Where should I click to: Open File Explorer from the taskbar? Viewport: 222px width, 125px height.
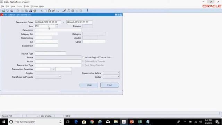click(116, 122)
